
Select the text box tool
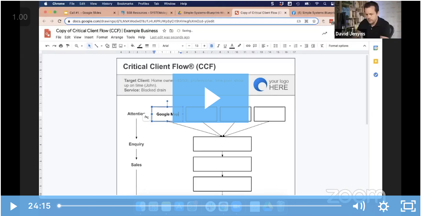coord(114,46)
